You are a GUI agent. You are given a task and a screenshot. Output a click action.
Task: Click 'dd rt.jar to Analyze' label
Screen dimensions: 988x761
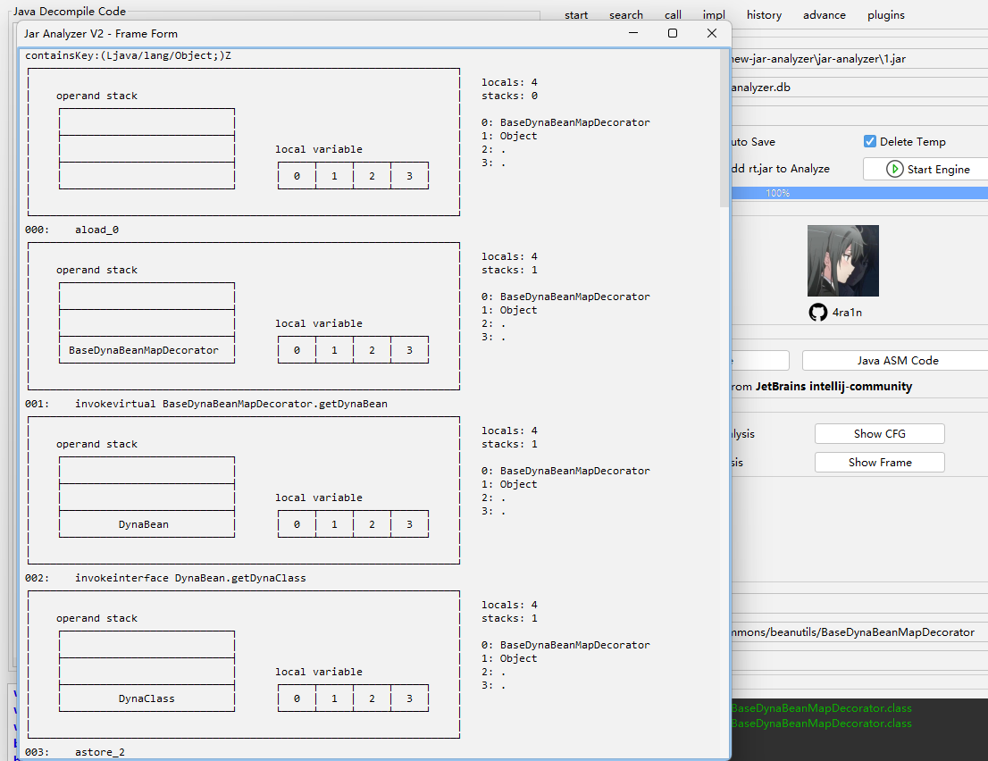pyautogui.click(x=780, y=168)
